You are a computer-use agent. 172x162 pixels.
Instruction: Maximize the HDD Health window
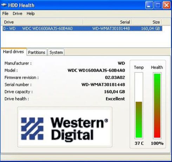pyautogui.click(x=158, y=5)
